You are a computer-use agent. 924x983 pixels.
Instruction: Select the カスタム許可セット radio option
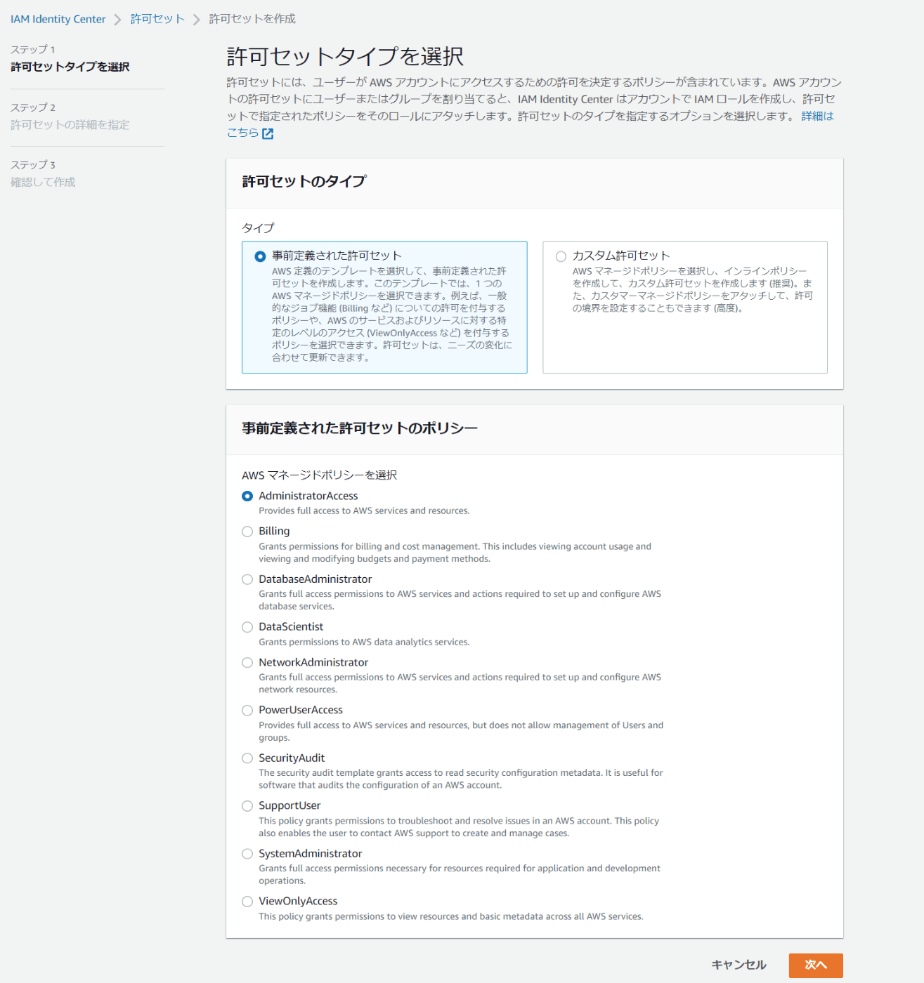tap(561, 256)
